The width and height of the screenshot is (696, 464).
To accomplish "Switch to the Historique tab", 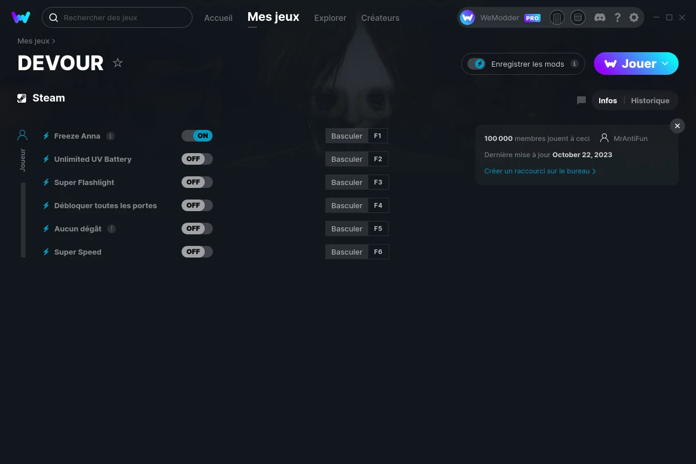I will (x=650, y=100).
